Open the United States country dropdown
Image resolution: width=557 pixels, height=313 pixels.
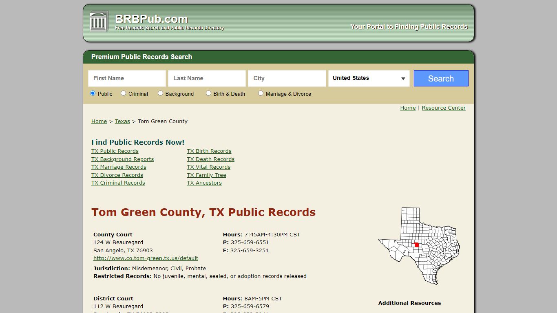click(369, 78)
